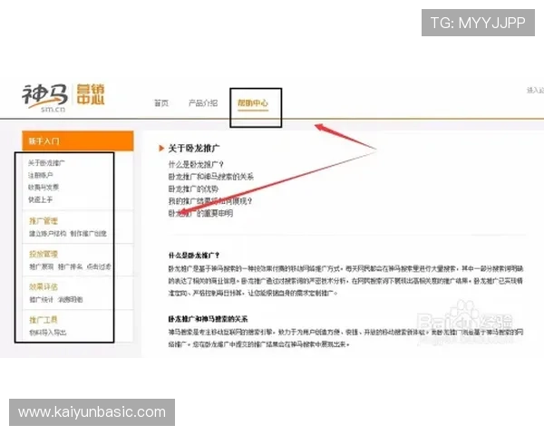This screenshot has height=435, width=544.
Task: Open the 推广排名 link
Action: click(x=70, y=266)
